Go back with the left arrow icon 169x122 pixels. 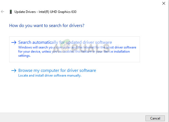coord(2,12)
